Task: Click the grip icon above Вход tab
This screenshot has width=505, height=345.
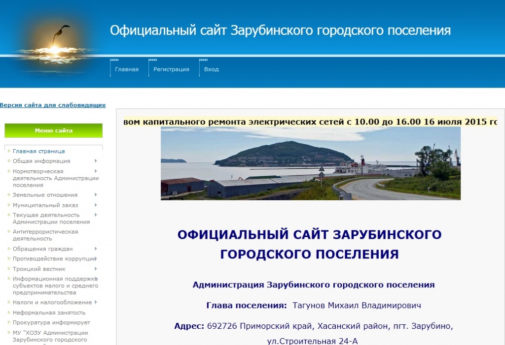Action: pos(203,60)
